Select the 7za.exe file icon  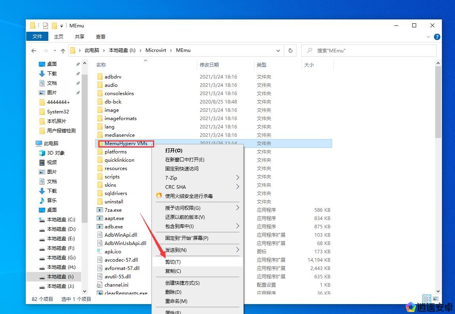(100, 210)
